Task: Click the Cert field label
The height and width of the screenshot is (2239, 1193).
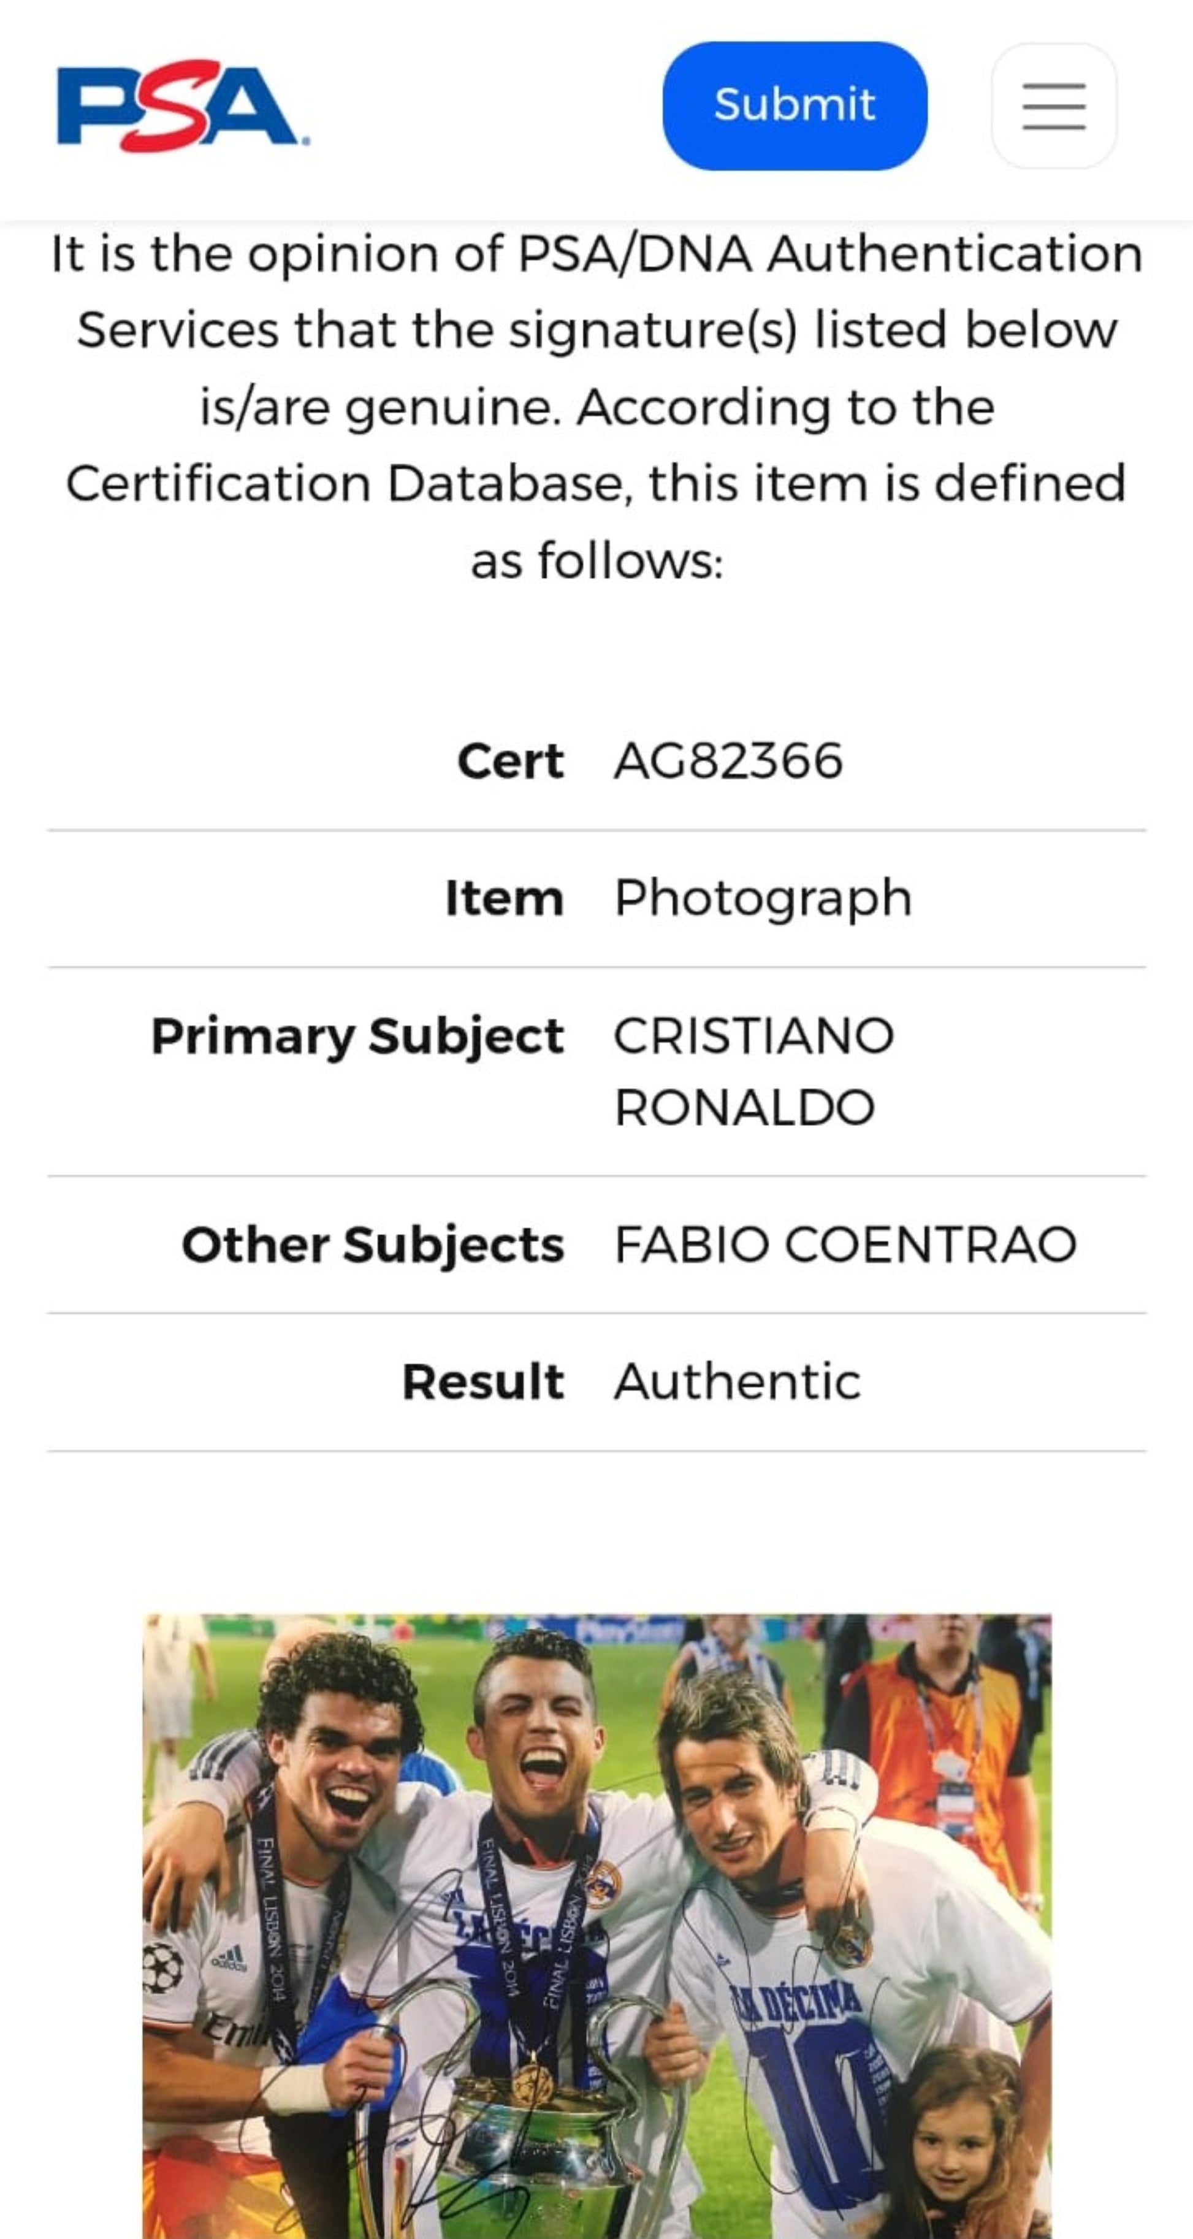Action: point(510,761)
